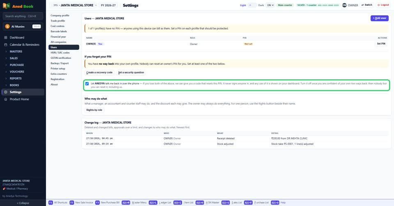This screenshot has width=394, height=206.
Task: Open the JANTA MEDICAL STORE company selector
Action: click(74, 5)
